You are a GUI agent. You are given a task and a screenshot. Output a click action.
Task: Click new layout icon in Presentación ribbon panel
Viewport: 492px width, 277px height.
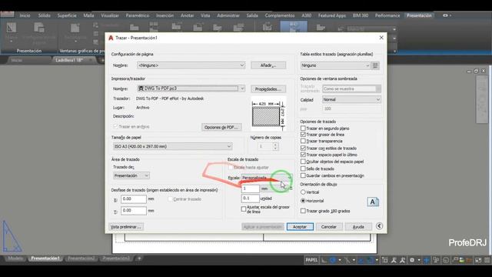point(12,28)
